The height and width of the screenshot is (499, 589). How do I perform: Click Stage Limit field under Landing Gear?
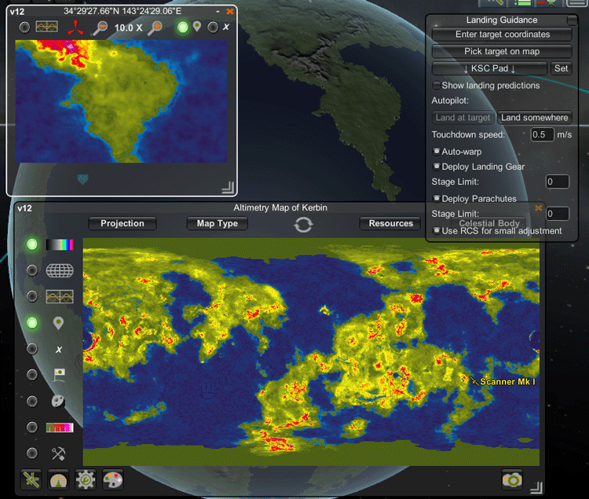point(558,182)
